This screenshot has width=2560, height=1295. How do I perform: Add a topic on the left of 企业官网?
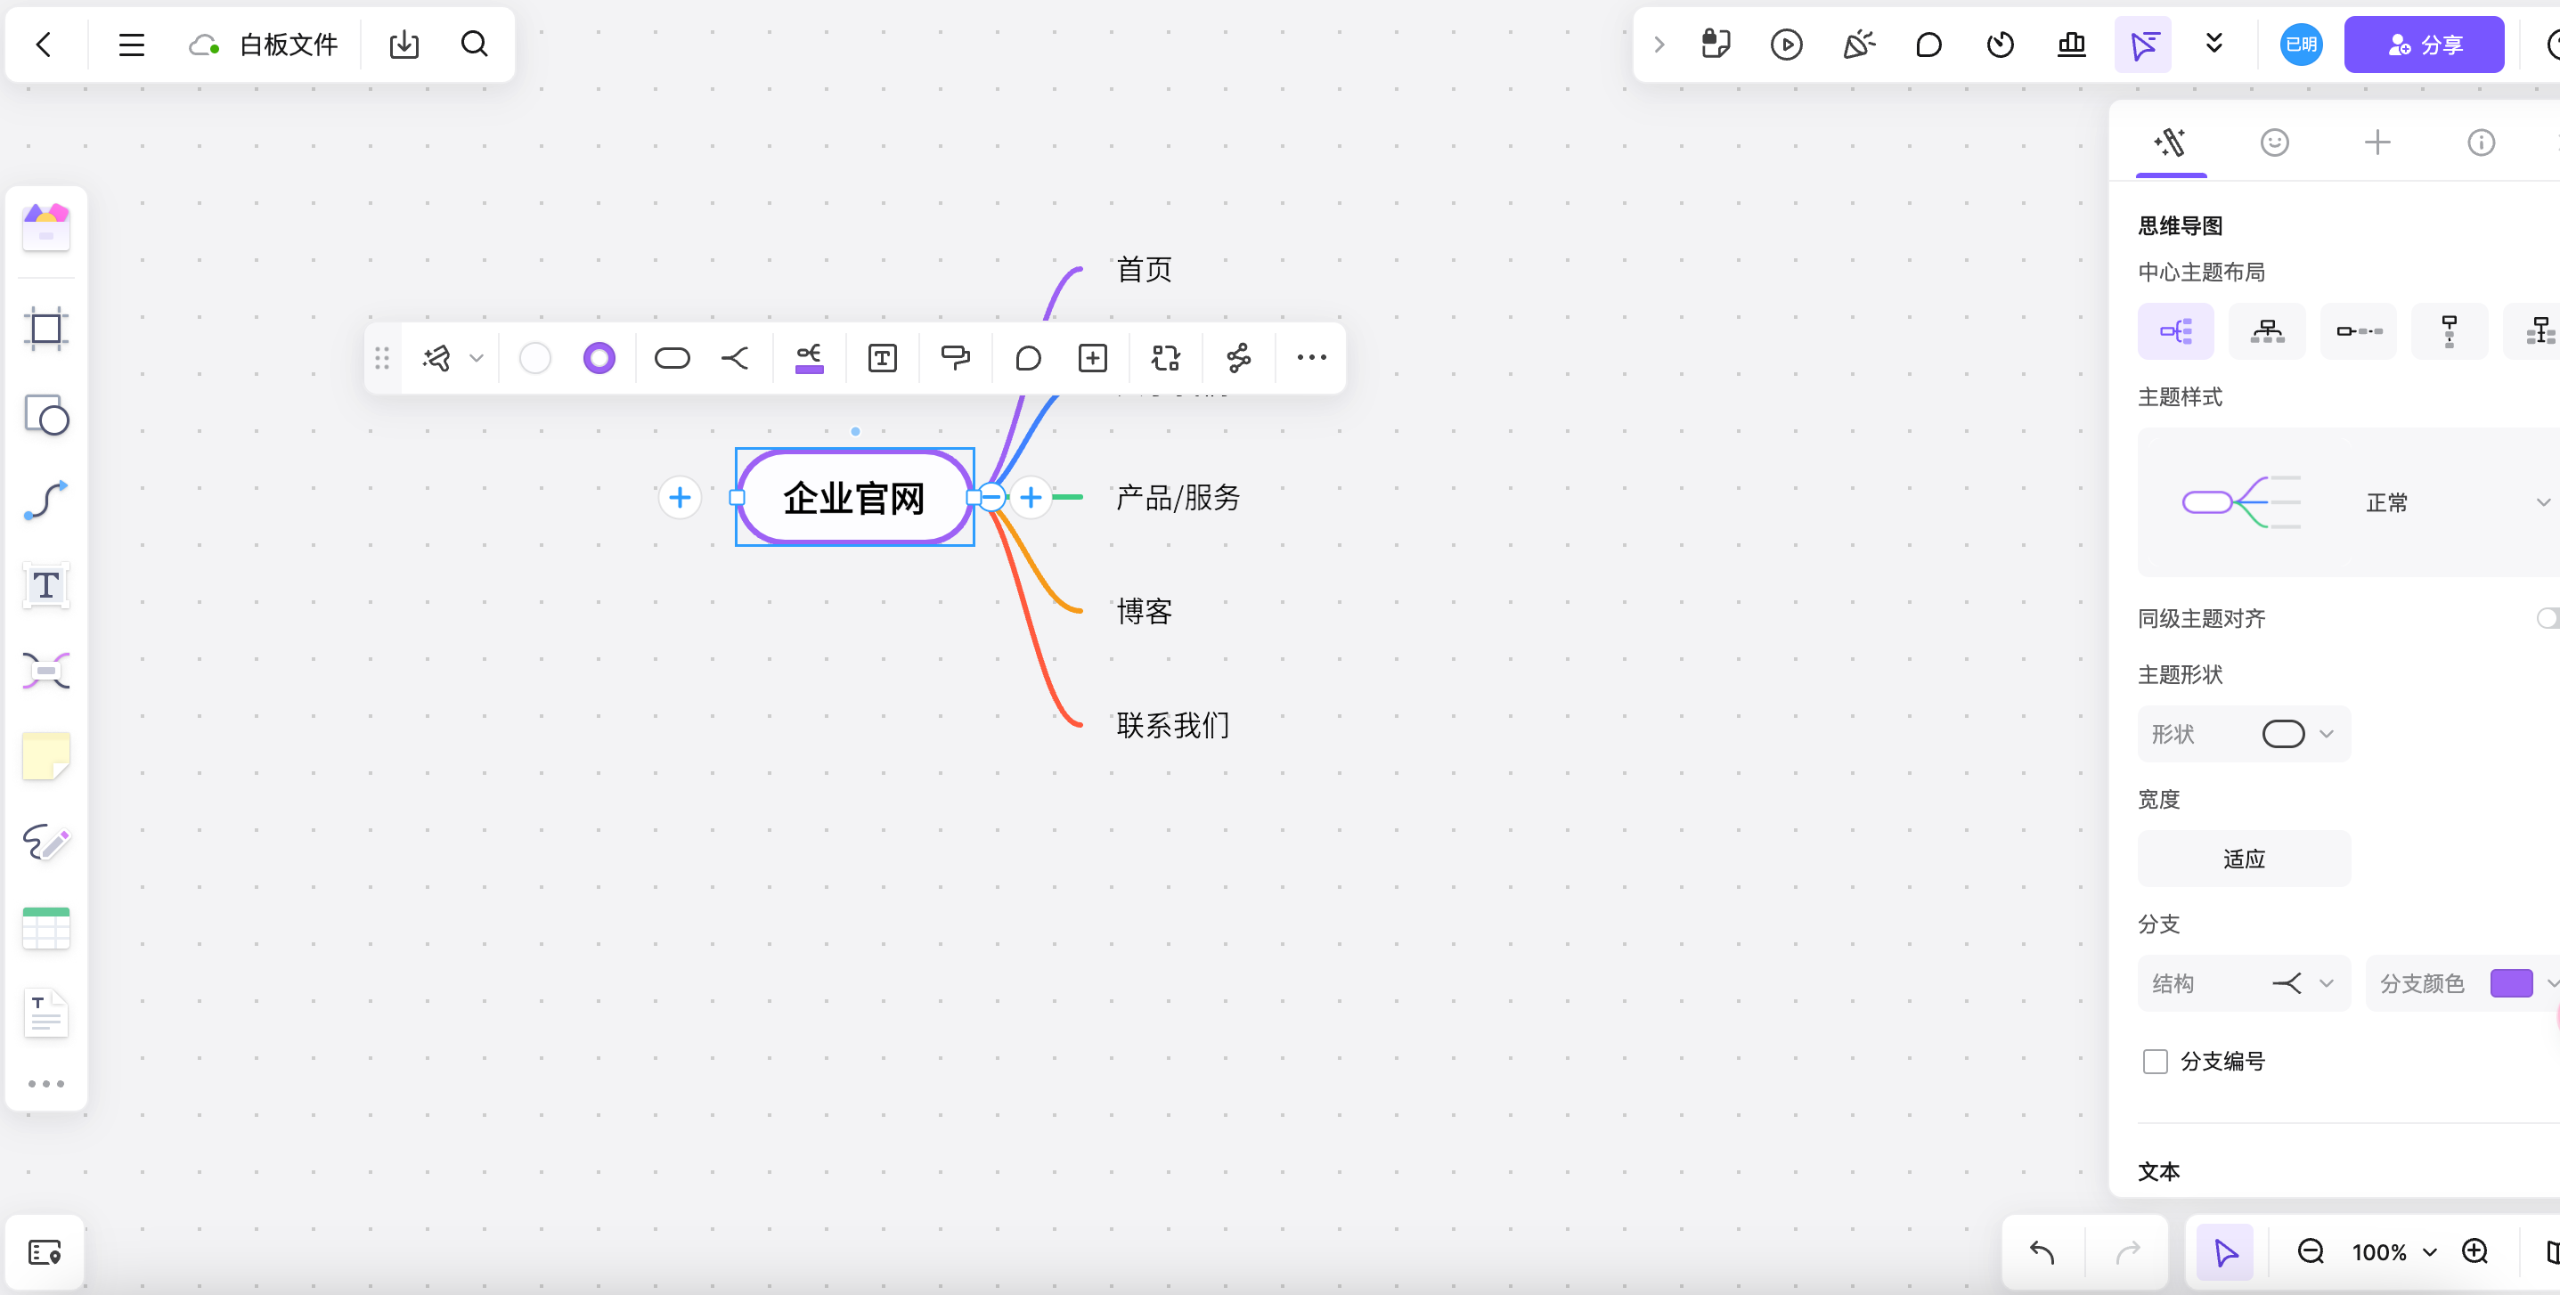pos(680,498)
